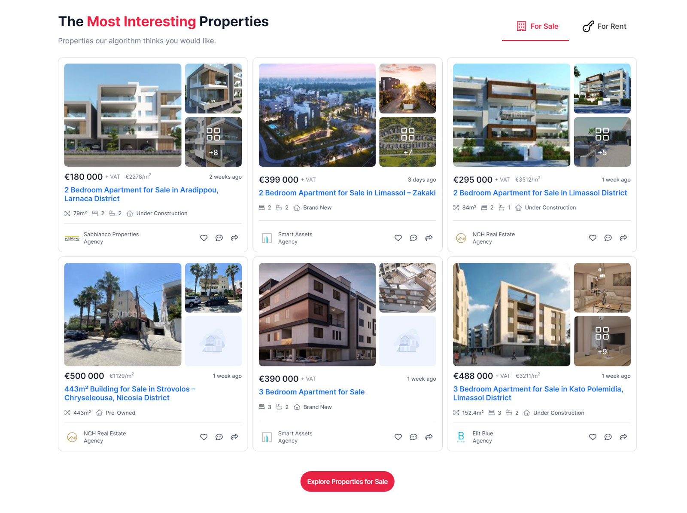Open Smart Assets logo on Zakaki listing

(x=267, y=238)
